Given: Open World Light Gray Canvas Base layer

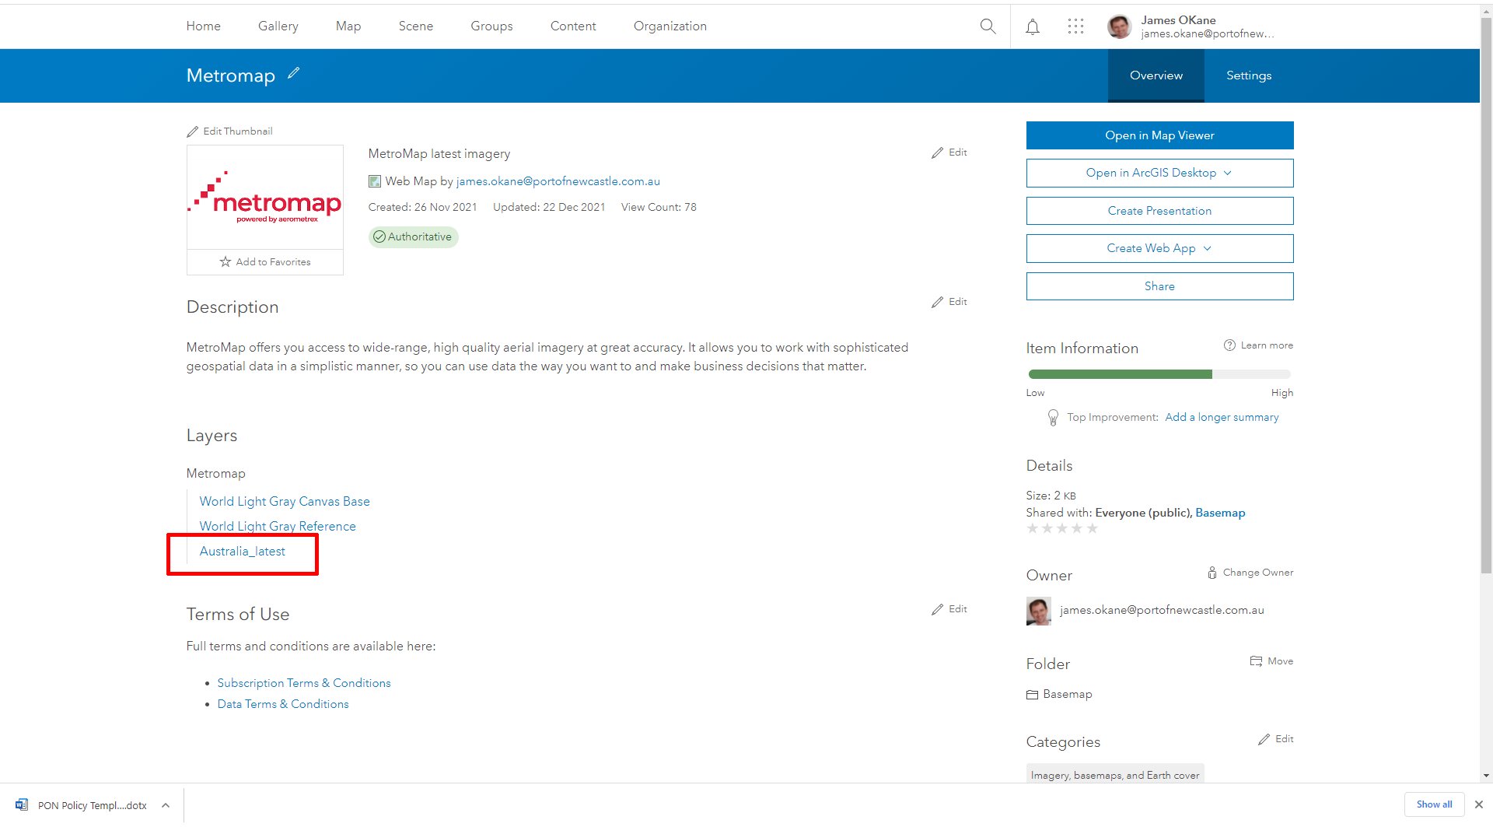Looking at the screenshot, I should click(285, 502).
